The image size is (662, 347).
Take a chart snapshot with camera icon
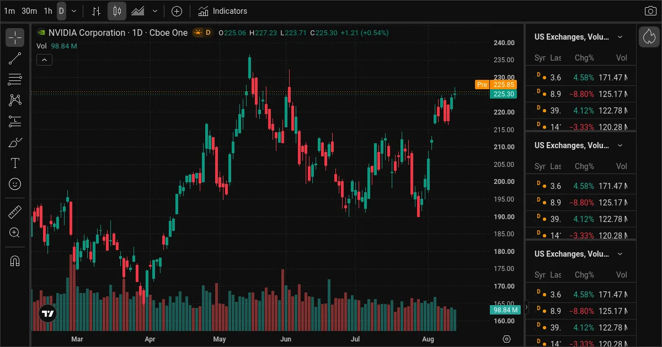650,11
